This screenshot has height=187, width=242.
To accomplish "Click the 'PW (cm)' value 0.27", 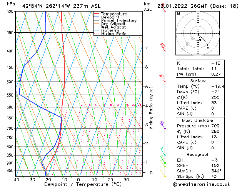I will tap(216, 74).
